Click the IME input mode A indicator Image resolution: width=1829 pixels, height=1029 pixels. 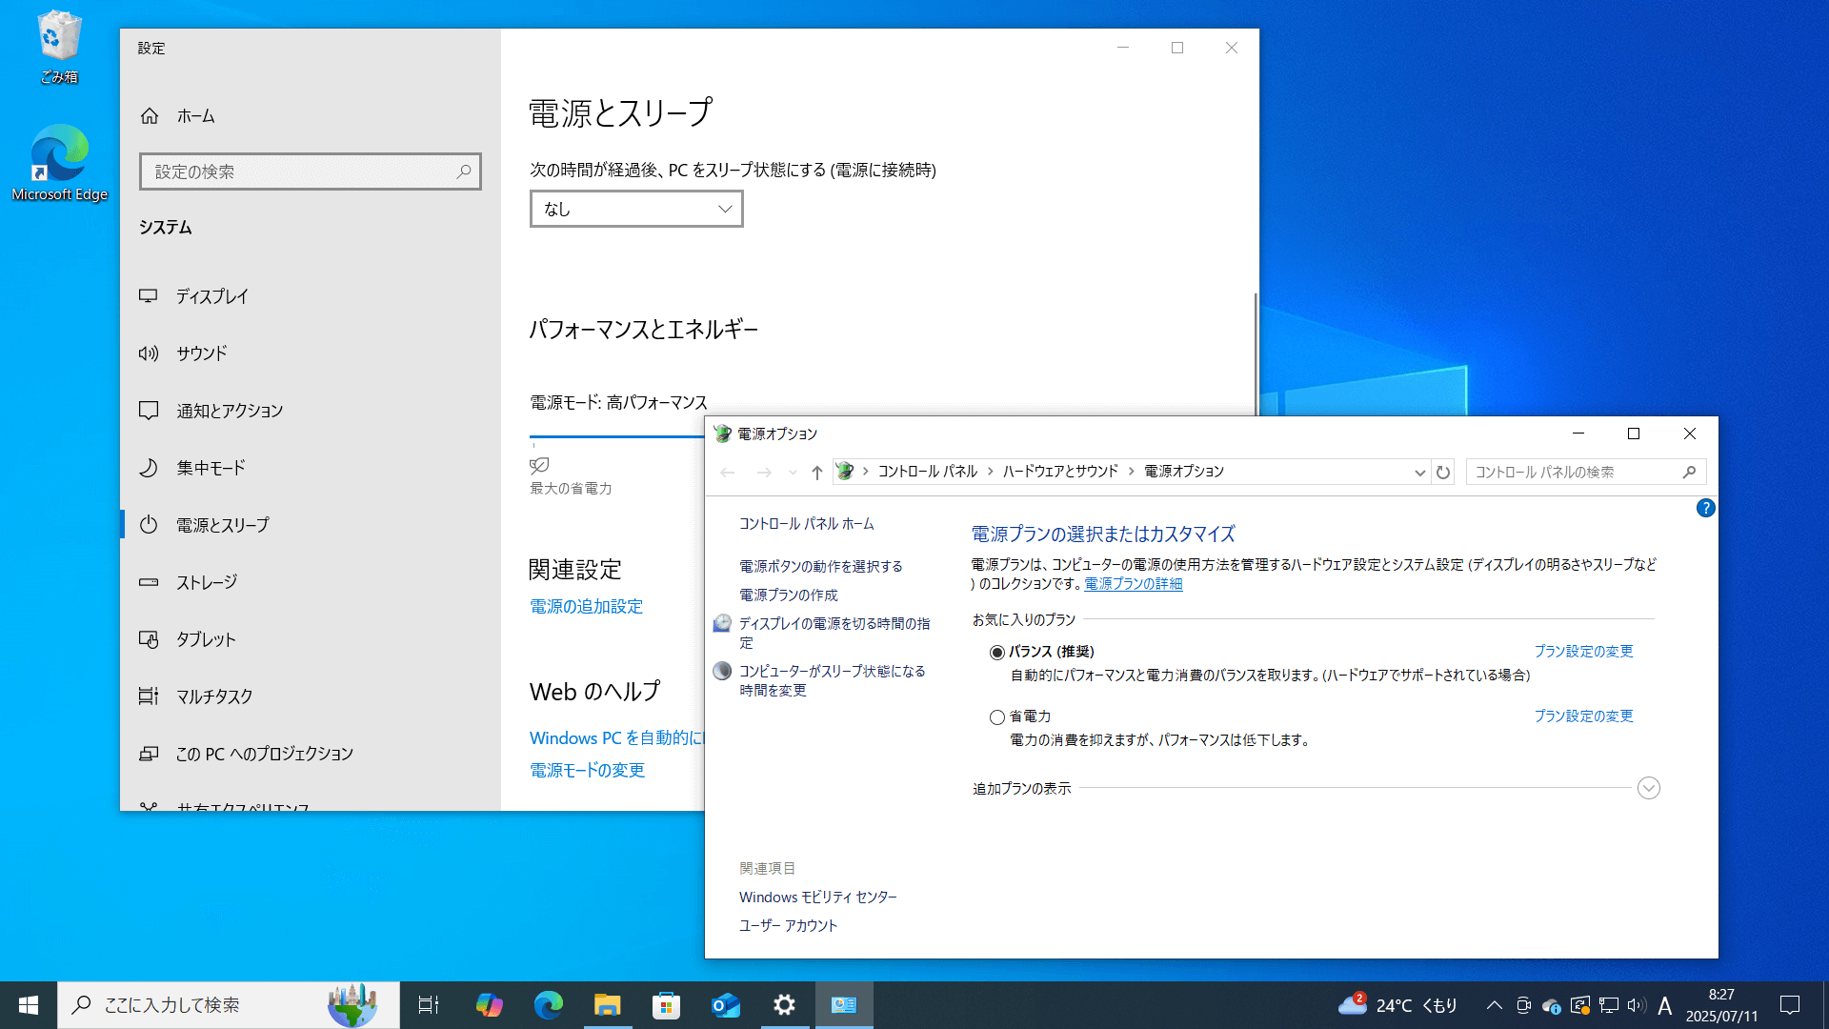tap(1664, 1005)
